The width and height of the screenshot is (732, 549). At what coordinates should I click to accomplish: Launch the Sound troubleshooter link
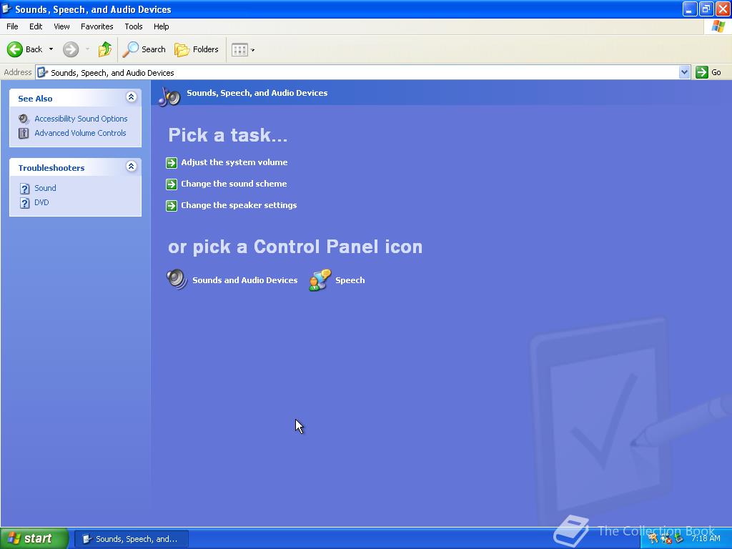point(45,188)
